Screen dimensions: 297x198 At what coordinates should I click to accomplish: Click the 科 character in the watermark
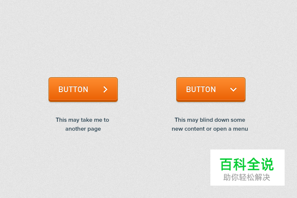coord(240,164)
